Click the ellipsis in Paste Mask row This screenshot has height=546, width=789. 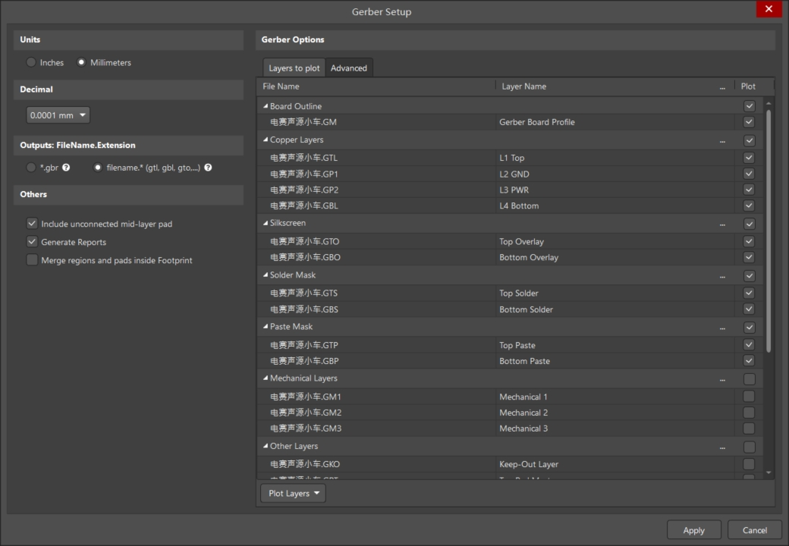[x=722, y=328]
